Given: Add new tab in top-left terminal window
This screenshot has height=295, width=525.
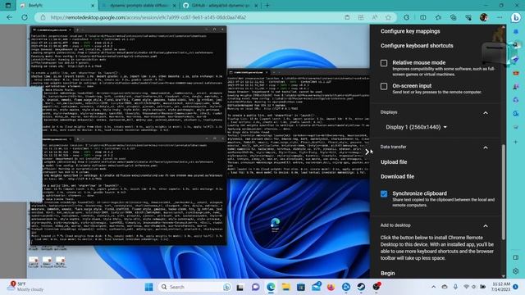Looking at the screenshot, I should 77,29.
